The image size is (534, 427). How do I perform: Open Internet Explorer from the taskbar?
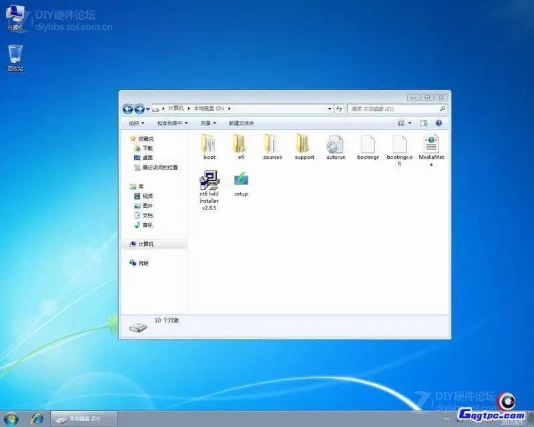pyautogui.click(x=37, y=418)
